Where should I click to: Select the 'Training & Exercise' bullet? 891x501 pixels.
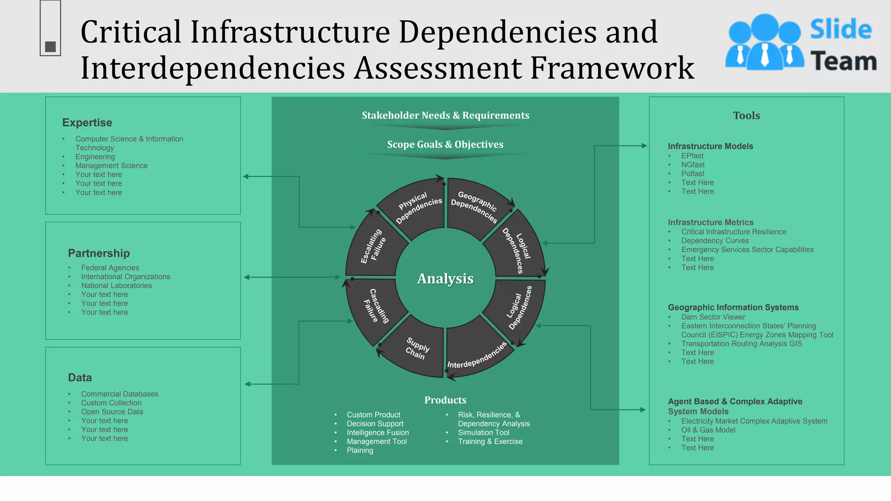[490, 441]
